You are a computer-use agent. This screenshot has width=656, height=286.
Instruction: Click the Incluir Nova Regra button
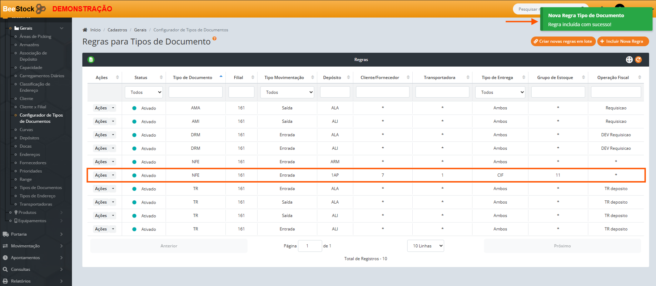pos(623,41)
